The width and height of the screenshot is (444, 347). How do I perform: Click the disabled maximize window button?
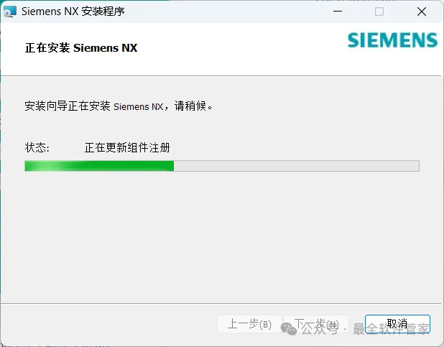pyautogui.click(x=379, y=11)
